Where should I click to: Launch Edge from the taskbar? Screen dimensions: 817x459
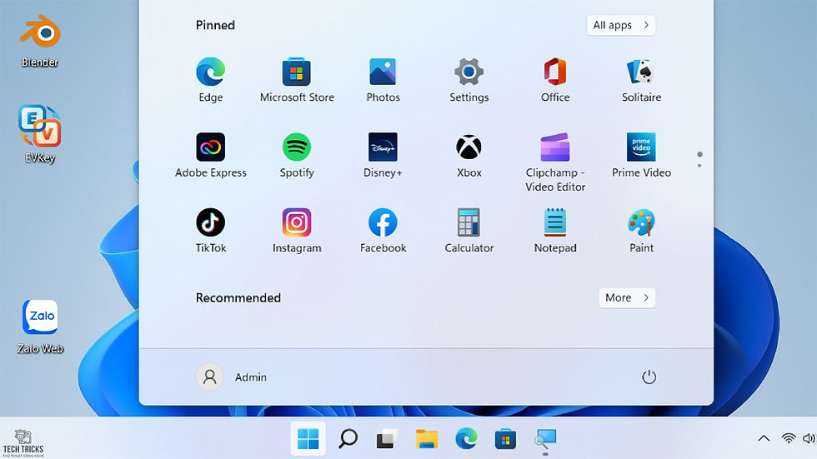tap(466, 439)
